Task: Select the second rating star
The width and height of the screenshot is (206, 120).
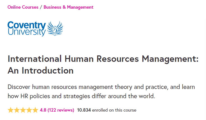Action: 17,110
